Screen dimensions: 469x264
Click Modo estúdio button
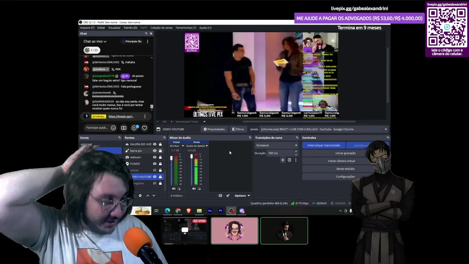[x=346, y=169]
